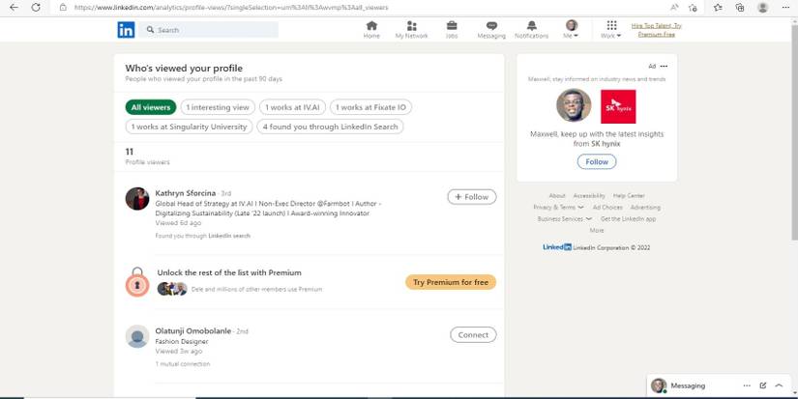Reload the page with the refresh icon
The image size is (798, 399).
[x=36, y=8]
